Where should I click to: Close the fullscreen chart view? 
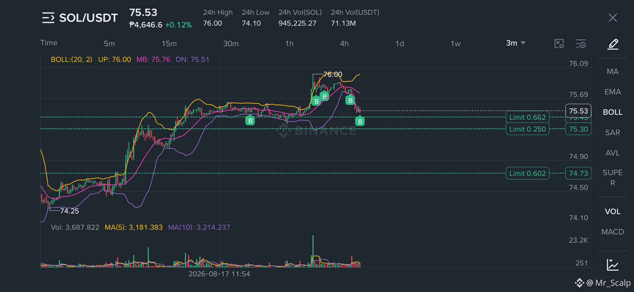613,18
